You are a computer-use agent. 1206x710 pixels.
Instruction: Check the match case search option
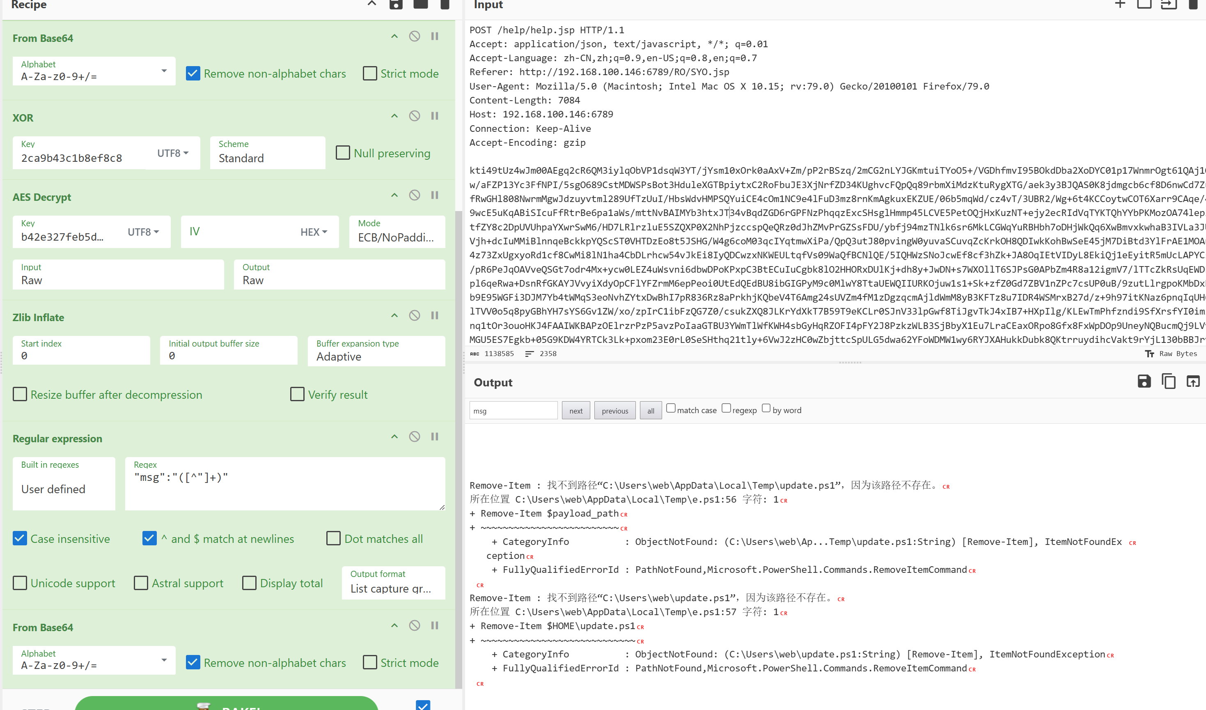point(671,408)
